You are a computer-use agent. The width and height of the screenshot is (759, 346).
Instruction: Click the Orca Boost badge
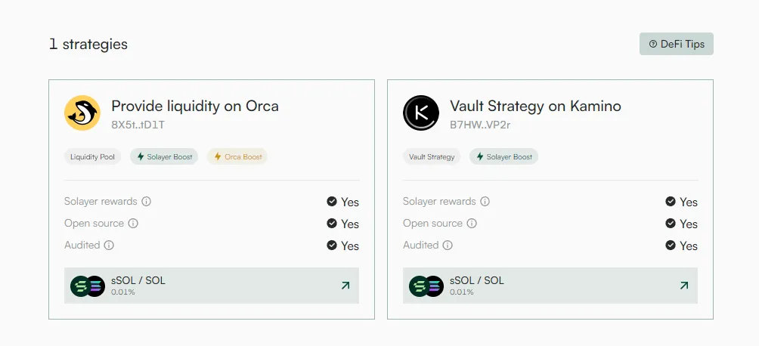coord(237,157)
